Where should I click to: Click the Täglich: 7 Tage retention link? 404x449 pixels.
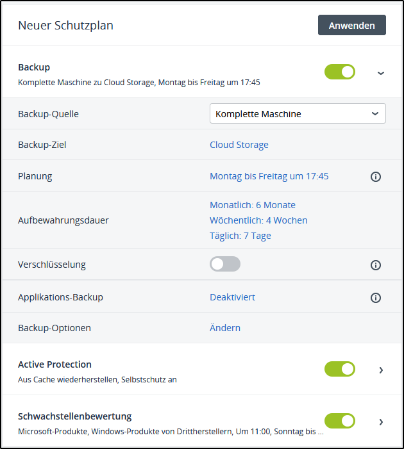tap(240, 236)
